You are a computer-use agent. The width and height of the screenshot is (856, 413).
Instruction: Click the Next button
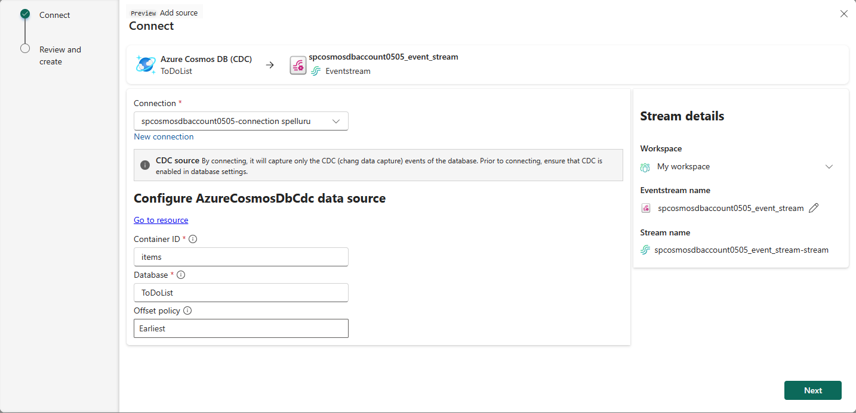coord(813,390)
